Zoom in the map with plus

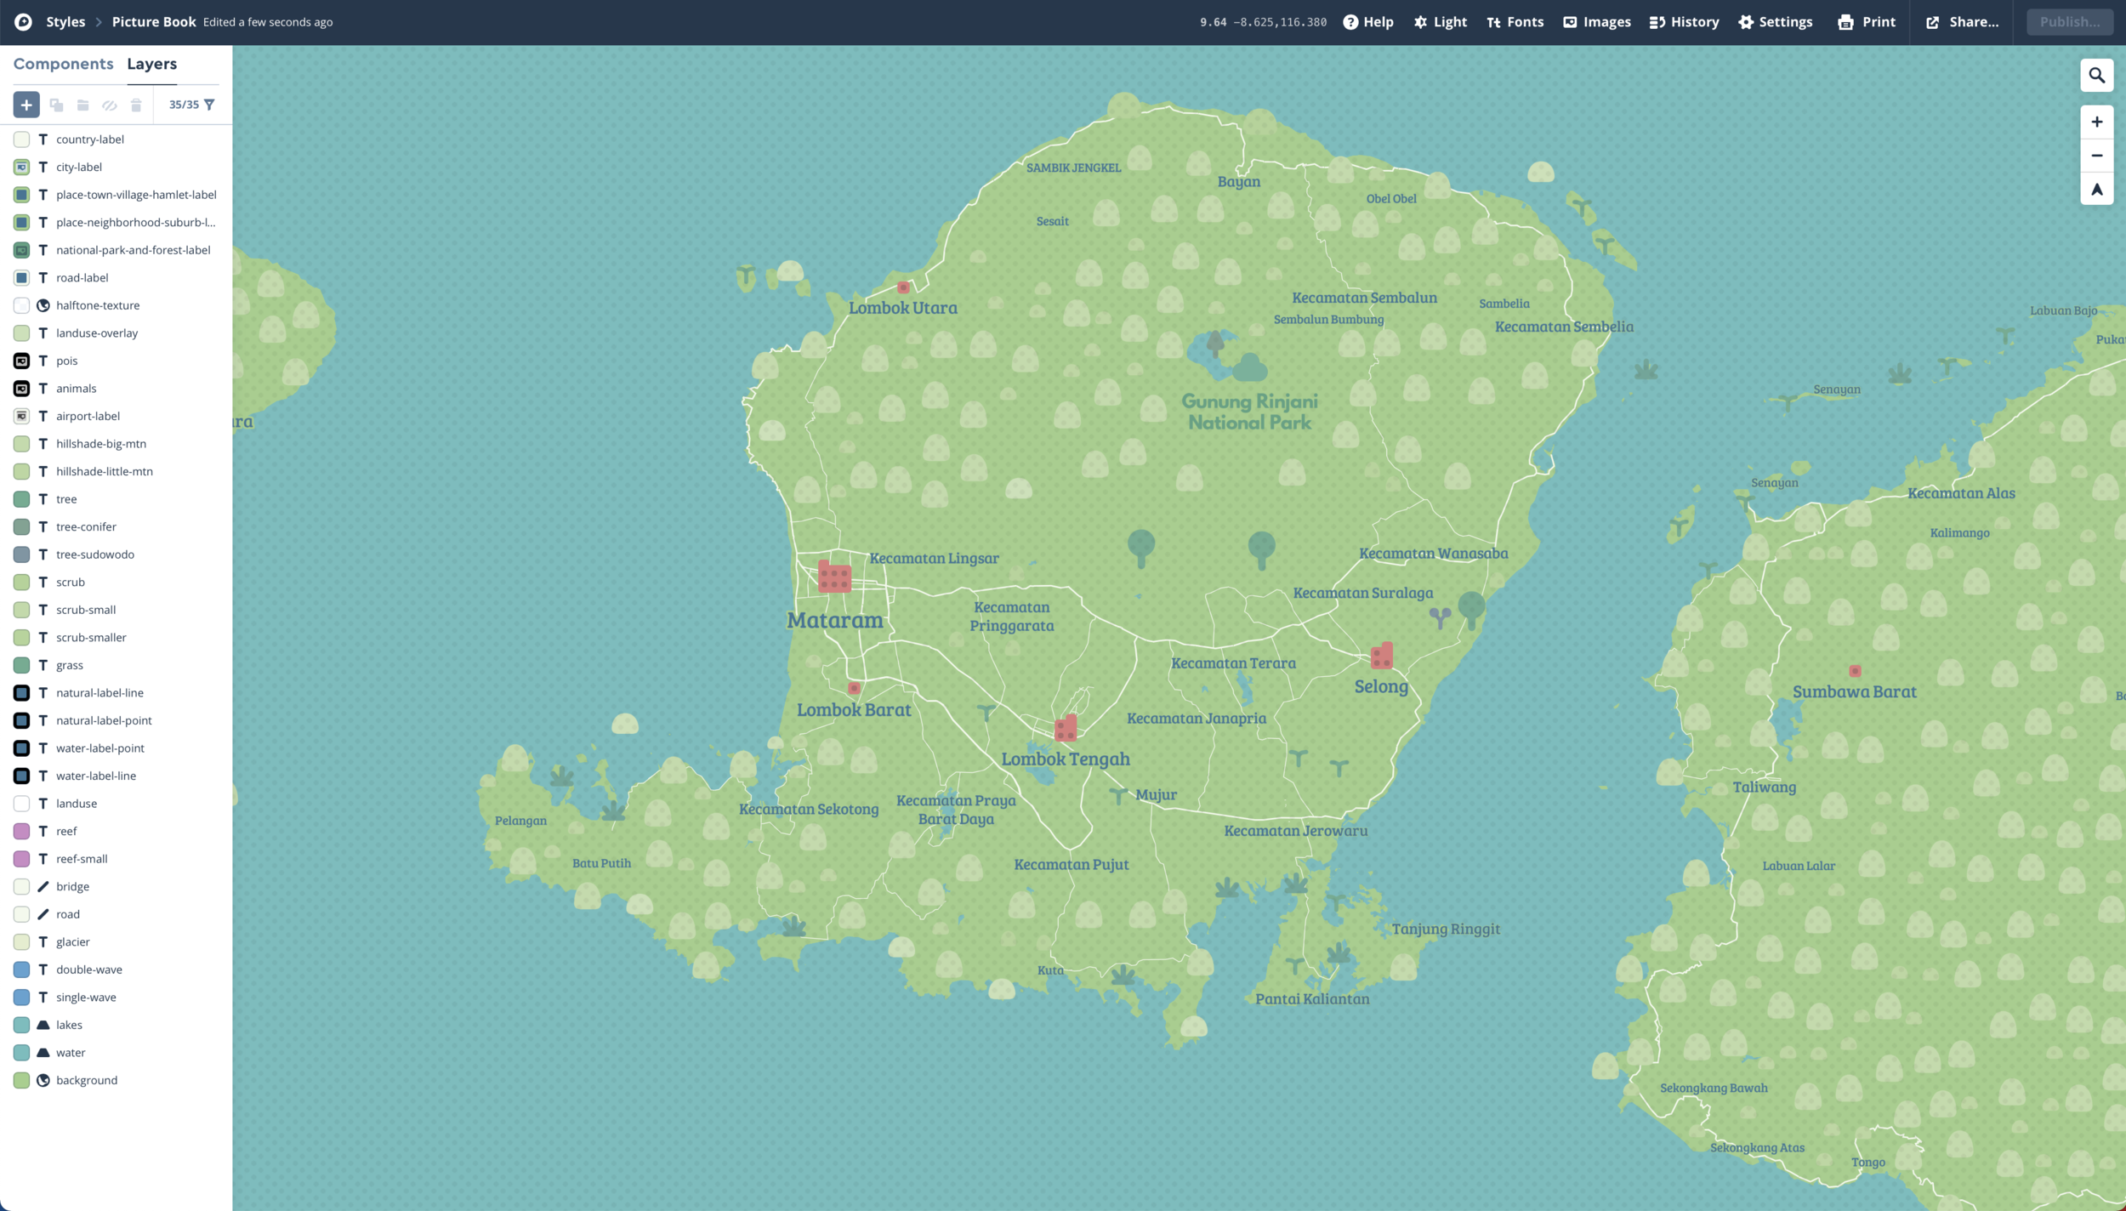[x=2096, y=122]
